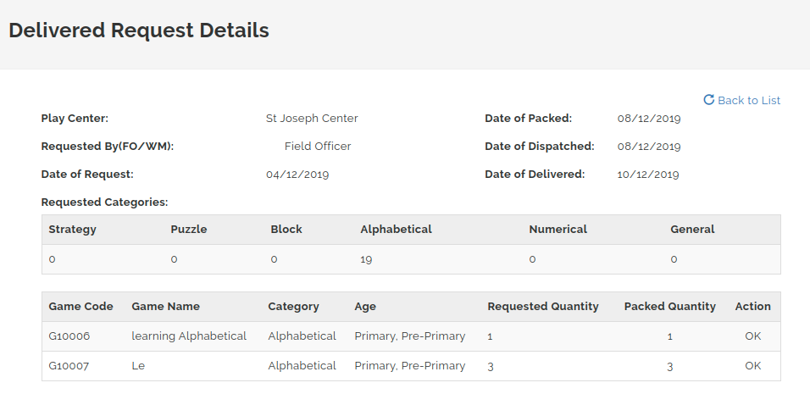The image size is (810, 405).
Task: Click the refresh icon beside Back to List
Action: click(709, 100)
